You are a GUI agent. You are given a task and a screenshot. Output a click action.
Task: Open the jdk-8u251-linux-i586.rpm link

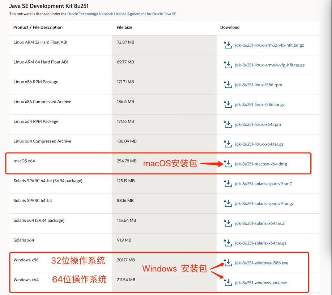[x=258, y=85]
